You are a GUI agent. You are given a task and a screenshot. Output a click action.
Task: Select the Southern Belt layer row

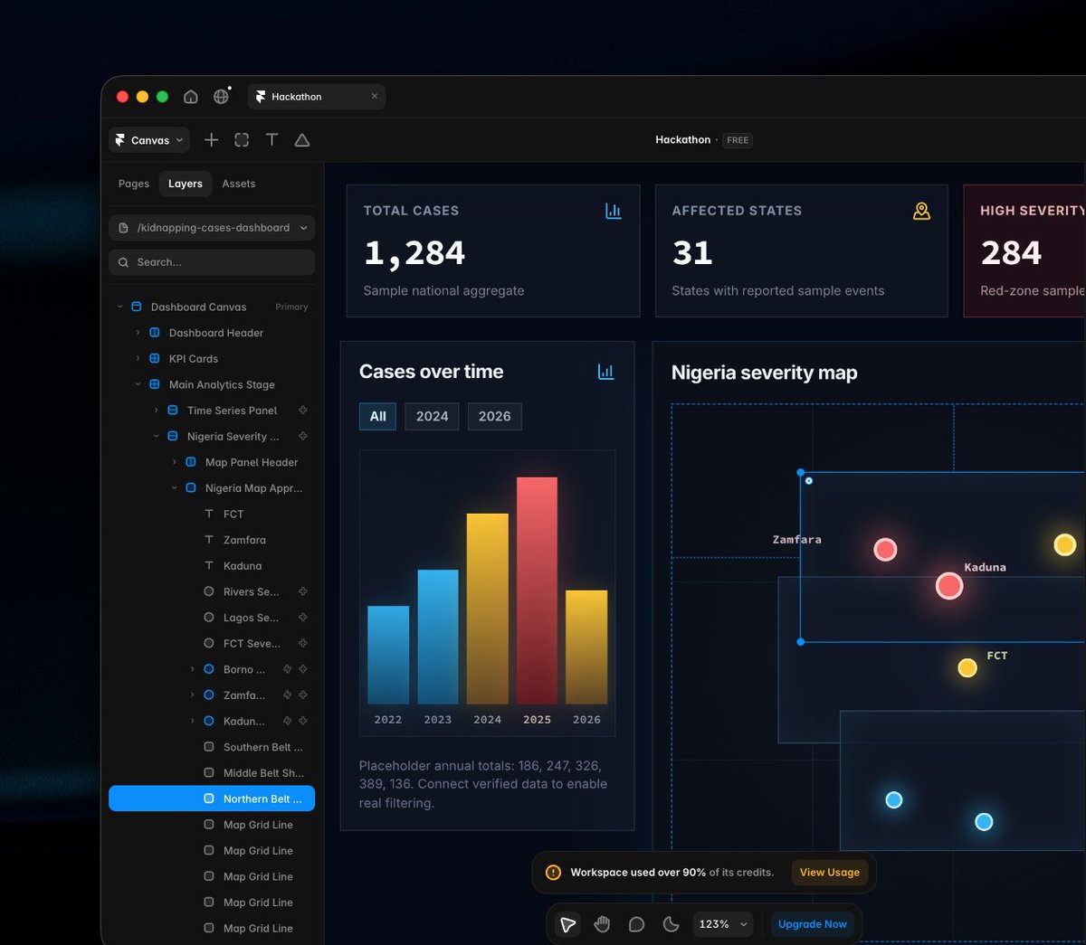(212, 747)
